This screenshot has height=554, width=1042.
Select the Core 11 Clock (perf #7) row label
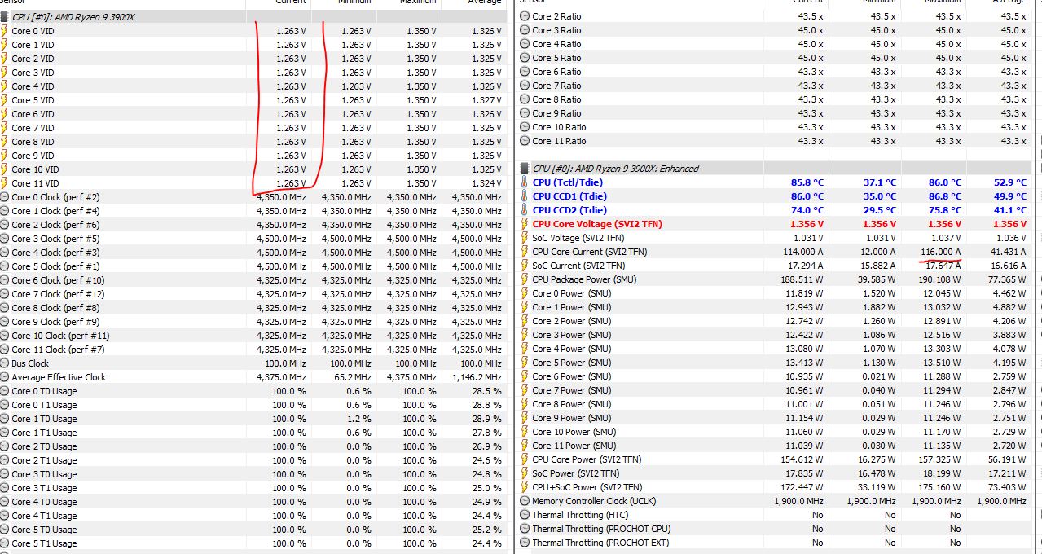[x=58, y=350]
